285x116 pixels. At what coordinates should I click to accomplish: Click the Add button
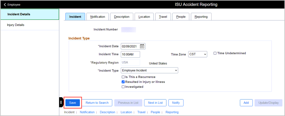246,103
